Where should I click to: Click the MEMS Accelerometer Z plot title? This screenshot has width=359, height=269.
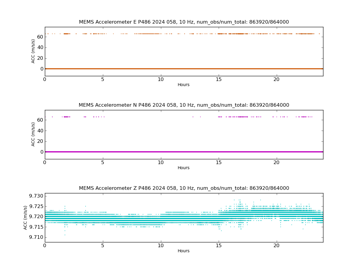(184, 188)
